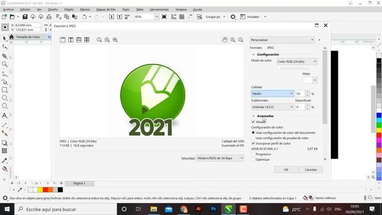Open the Objeto menu
382x215 pixels.
(69, 10)
